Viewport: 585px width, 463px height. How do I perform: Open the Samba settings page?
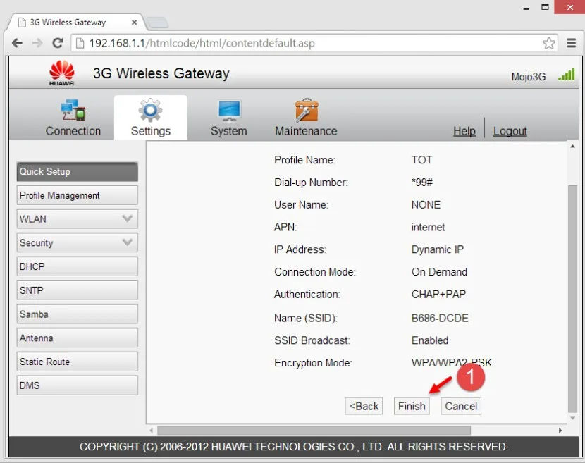pos(78,314)
